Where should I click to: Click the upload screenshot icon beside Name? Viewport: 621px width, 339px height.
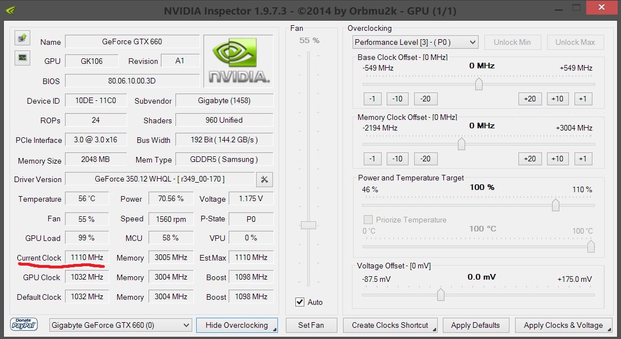22,38
